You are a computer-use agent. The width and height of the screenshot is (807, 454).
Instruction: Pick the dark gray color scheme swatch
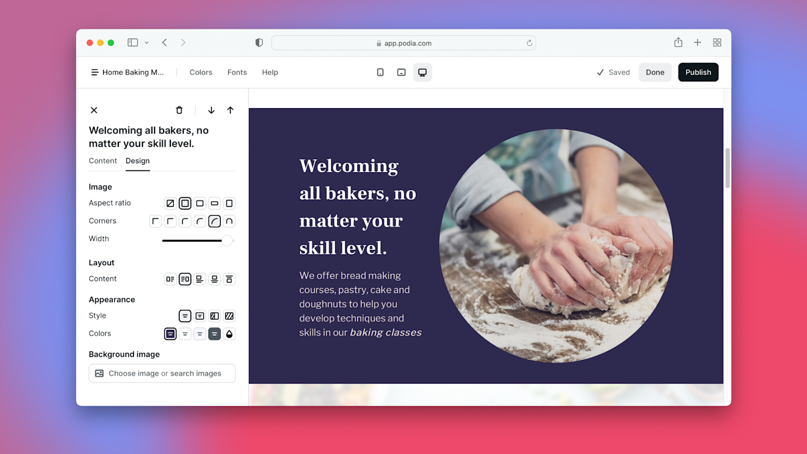[x=214, y=334]
